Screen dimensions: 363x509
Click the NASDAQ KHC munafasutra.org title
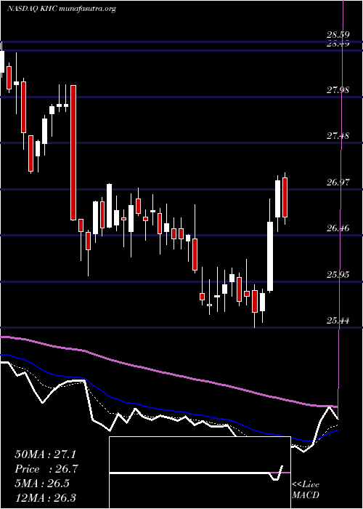(61, 9)
